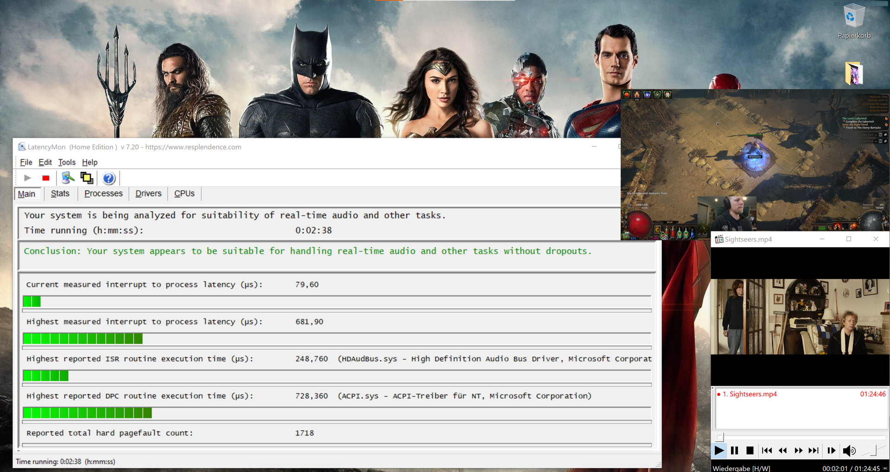This screenshot has width=890, height=472.
Task: Adjust the media player volume slider
Action: (x=873, y=450)
